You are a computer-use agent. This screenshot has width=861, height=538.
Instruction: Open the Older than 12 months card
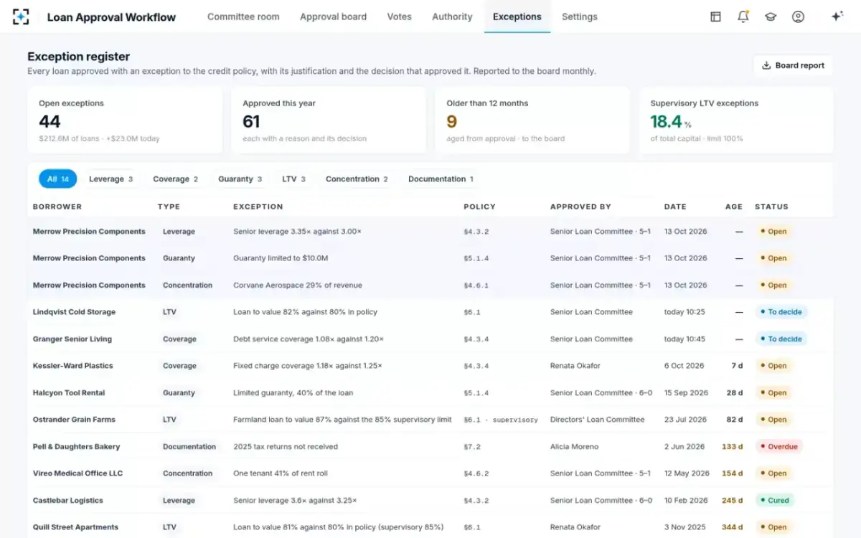(532, 121)
